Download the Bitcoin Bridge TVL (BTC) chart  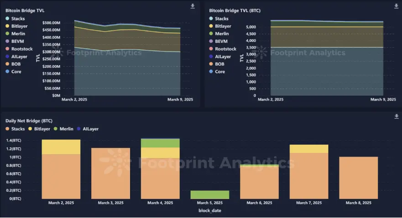(x=396, y=6)
